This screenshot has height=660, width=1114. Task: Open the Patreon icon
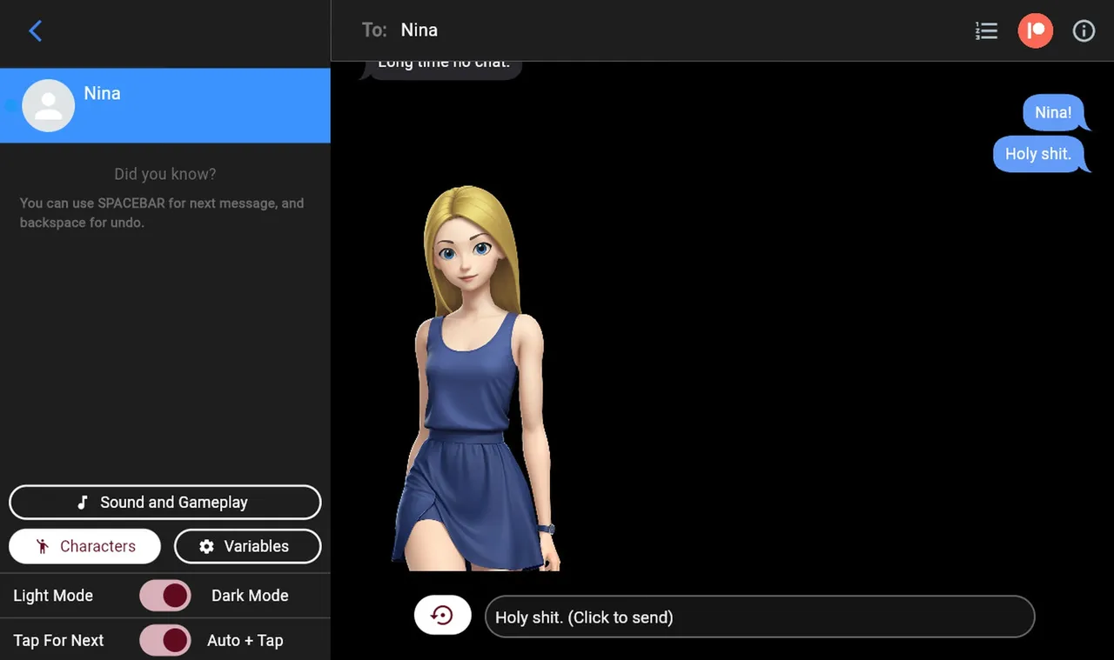[1036, 30]
